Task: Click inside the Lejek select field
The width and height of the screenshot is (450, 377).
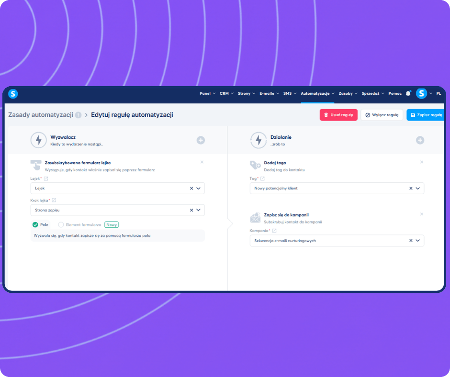Action: tap(117, 188)
